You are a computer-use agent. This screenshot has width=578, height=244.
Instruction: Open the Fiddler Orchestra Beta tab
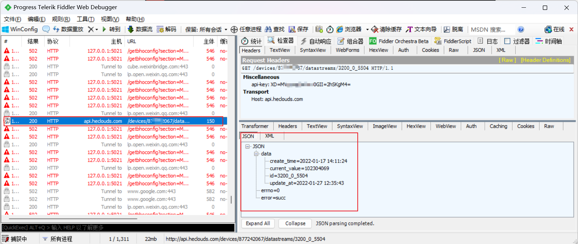(399, 41)
